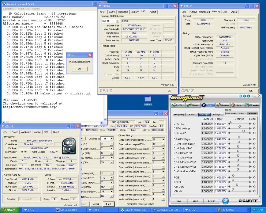Open Memory tab in CPU-Z SPD window

(134, 12)
